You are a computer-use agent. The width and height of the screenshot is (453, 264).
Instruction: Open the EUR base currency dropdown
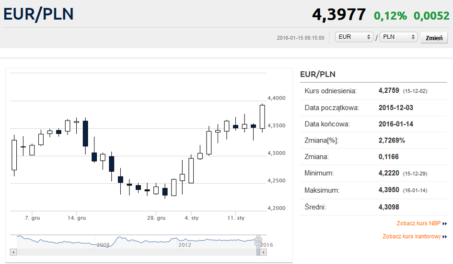pos(354,37)
